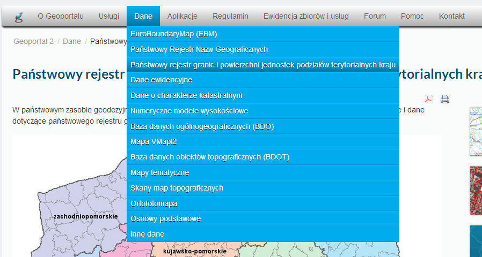The width and height of the screenshot is (482, 257).
Task: Open the red cadastral map thumbnail
Action: click(x=476, y=191)
